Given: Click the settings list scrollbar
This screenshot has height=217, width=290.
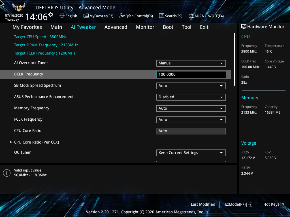Looking at the screenshot, I should (234, 59).
